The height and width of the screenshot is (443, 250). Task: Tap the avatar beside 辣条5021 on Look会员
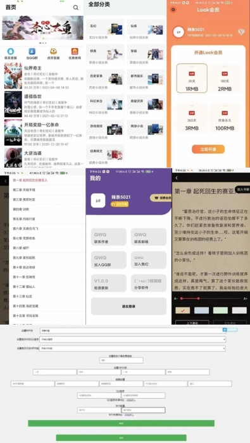tap(178, 32)
